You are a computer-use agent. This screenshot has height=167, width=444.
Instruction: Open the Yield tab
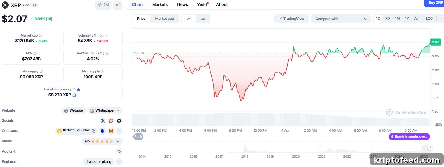tap(202, 4)
